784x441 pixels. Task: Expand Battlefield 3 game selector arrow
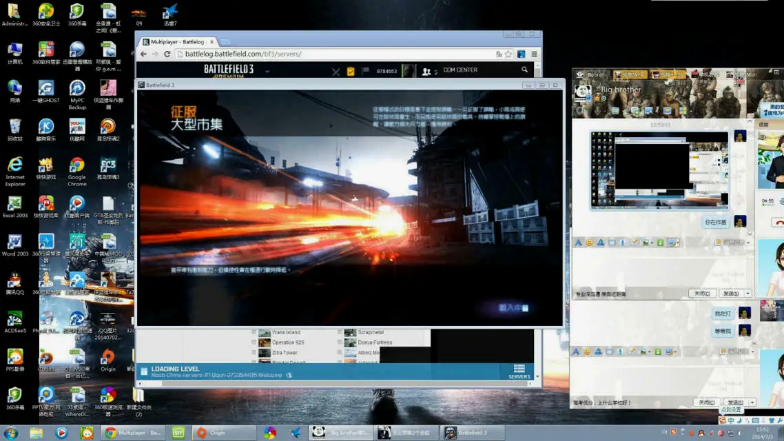(x=267, y=72)
